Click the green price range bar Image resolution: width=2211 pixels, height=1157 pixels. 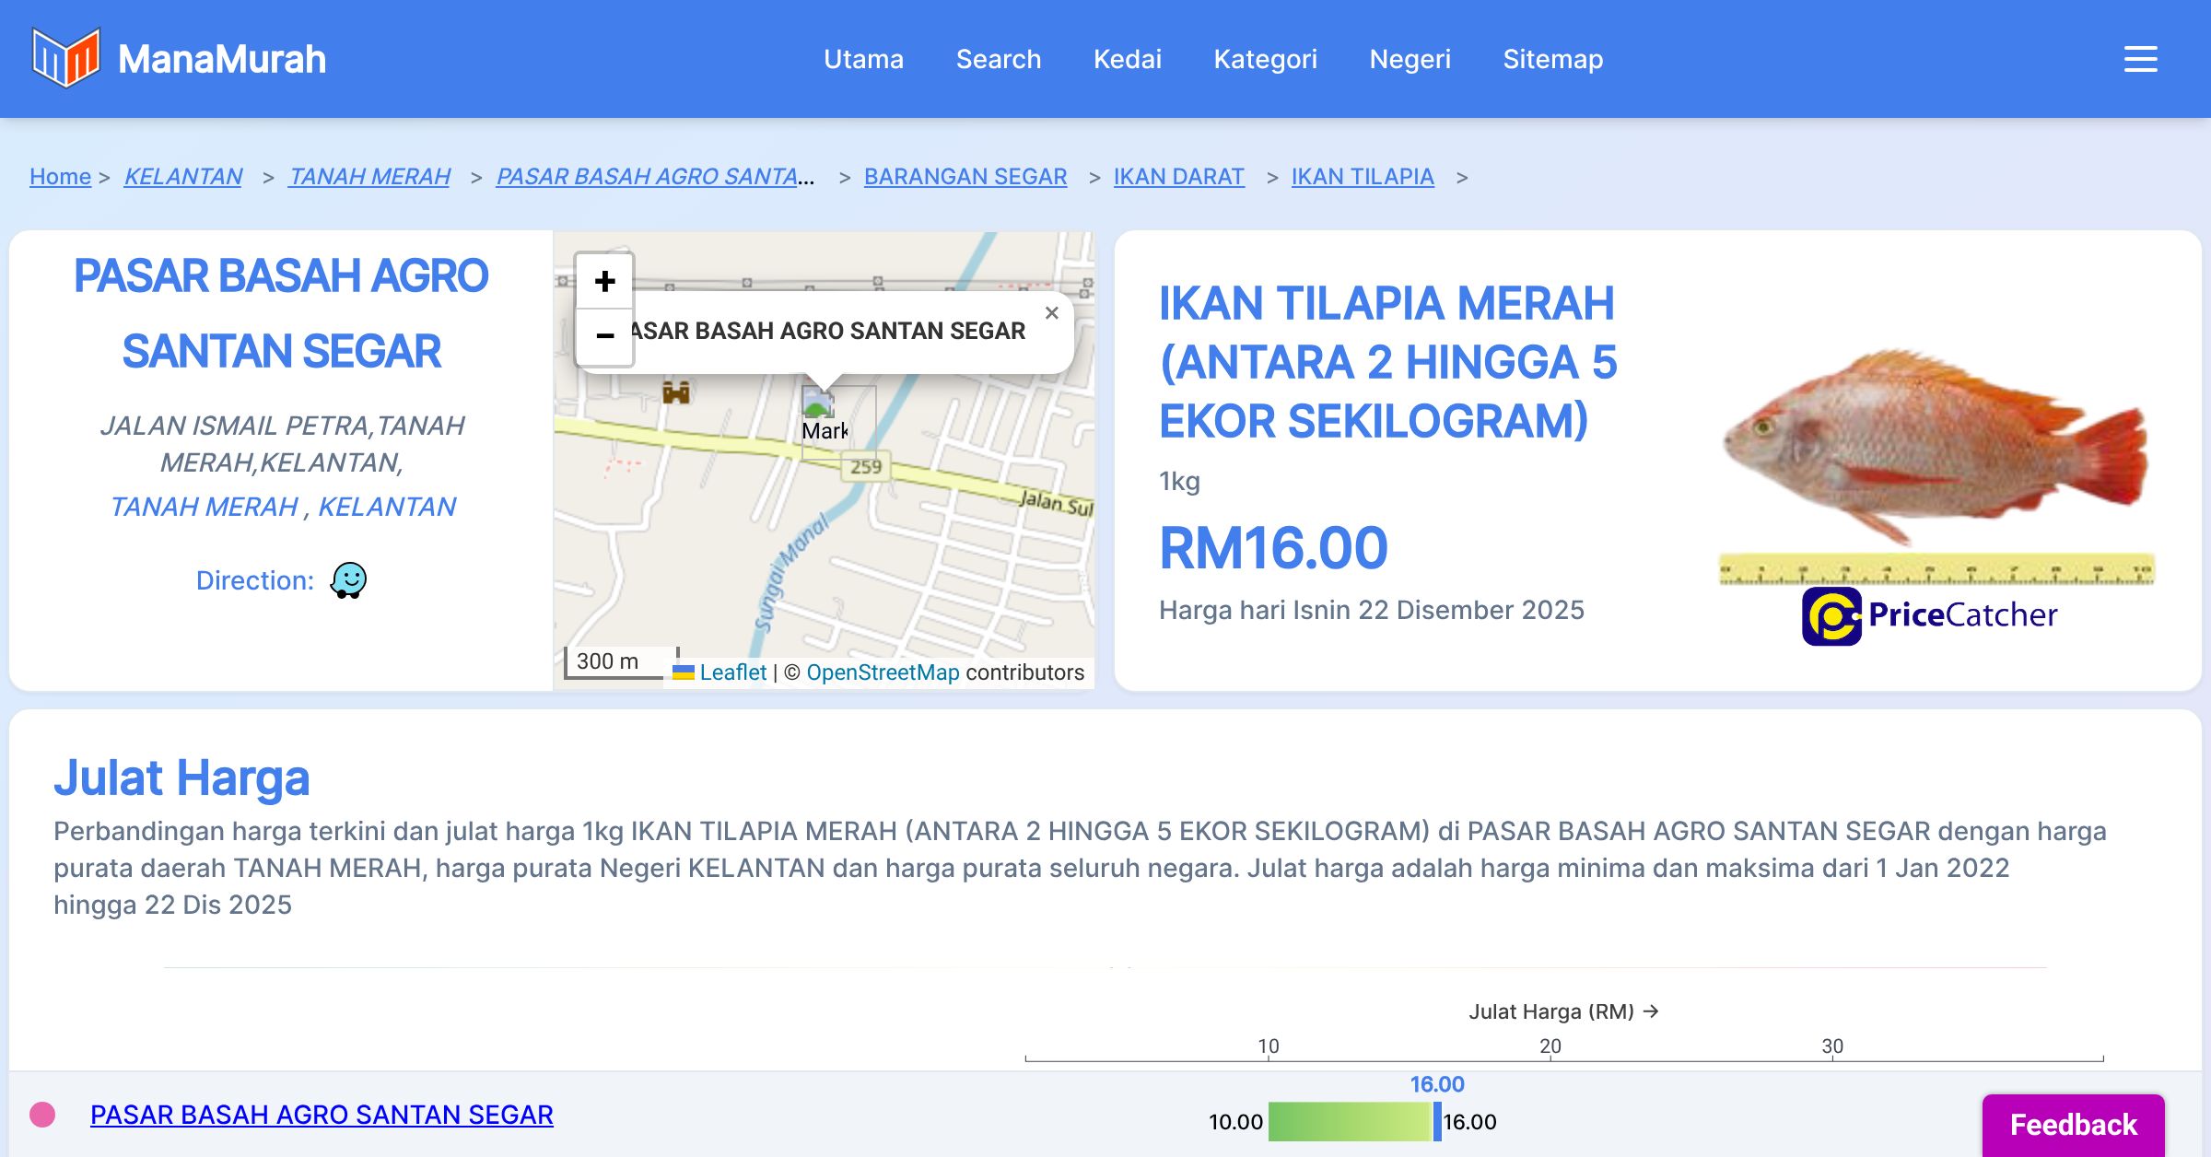tap(1350, 1122)
